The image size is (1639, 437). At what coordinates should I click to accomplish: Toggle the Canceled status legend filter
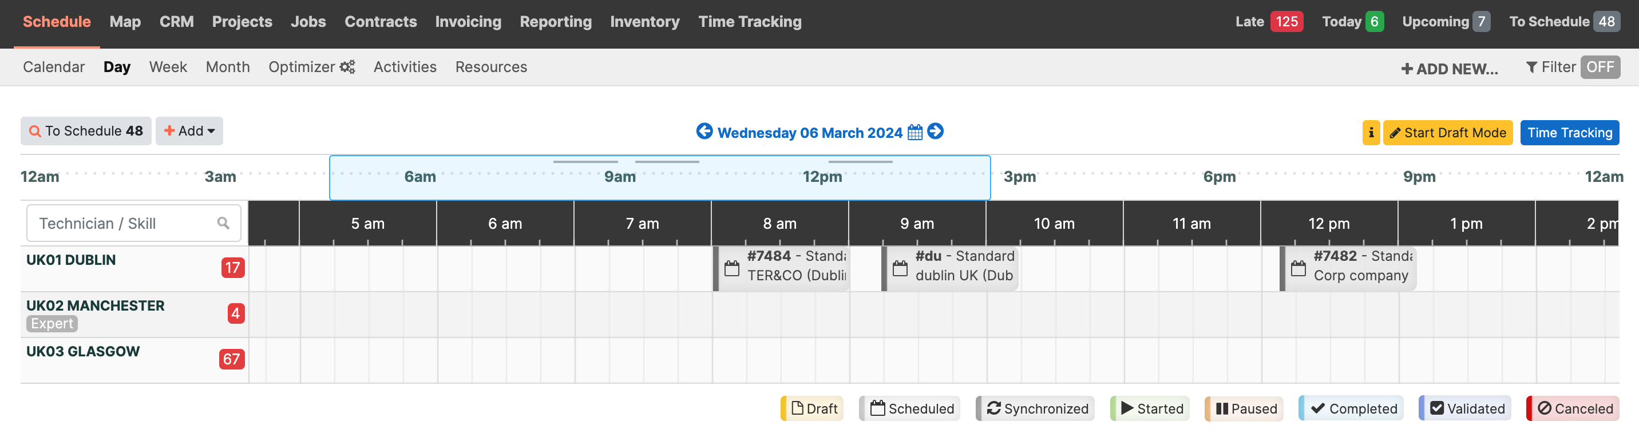click(x=1572, y=408)
